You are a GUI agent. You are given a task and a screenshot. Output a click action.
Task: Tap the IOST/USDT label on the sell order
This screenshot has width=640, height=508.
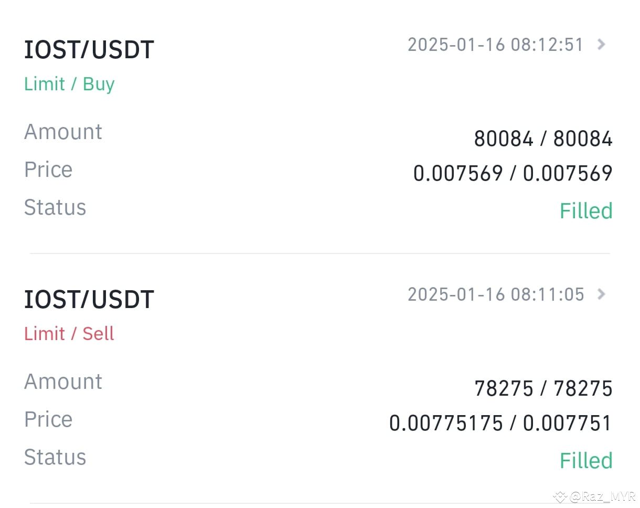tap(89, 299)
